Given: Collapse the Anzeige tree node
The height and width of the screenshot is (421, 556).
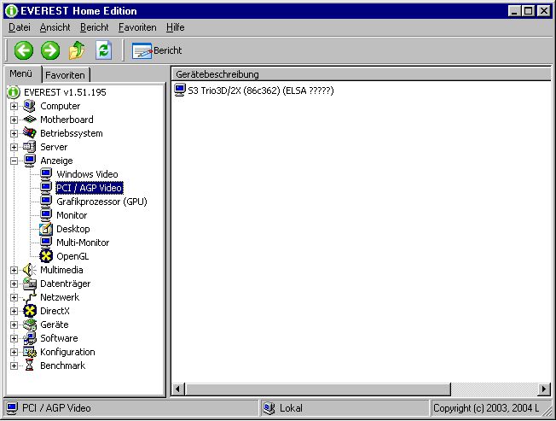Looking at the screenshot, I should click(14, 161).
